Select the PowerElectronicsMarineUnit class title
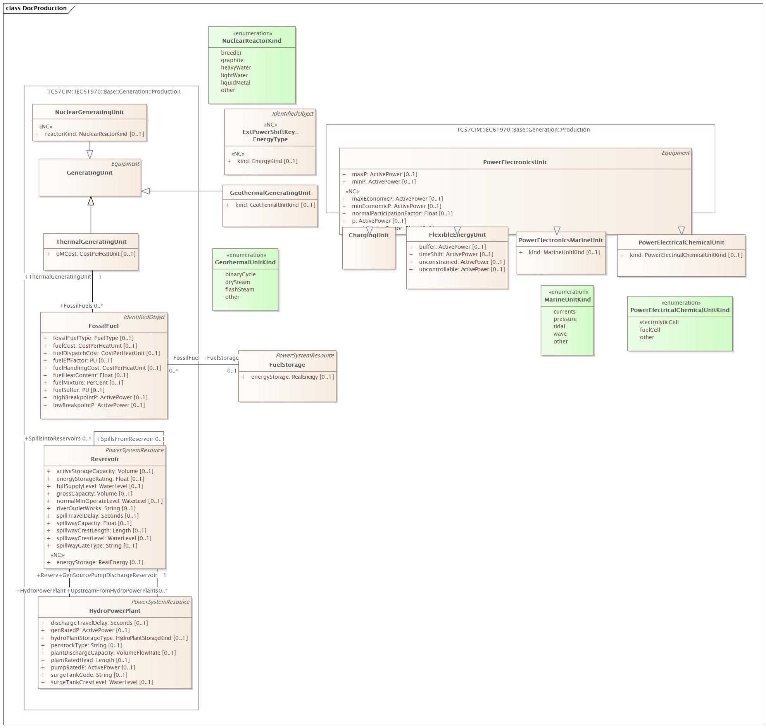Screen dimensions: 766x728 click(x=561, y=240)
